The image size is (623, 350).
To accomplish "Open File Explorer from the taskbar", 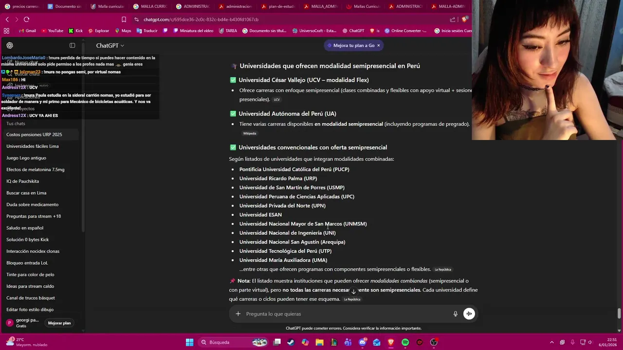I will 319,342.
